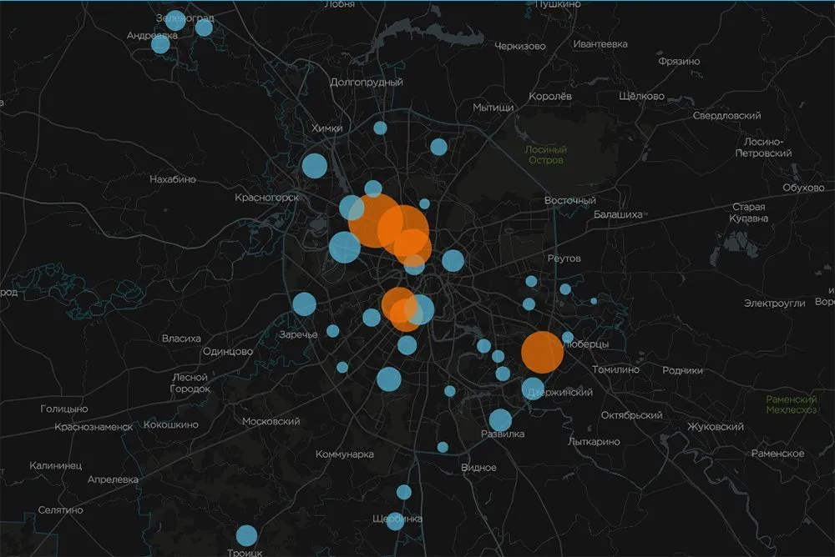
Task: Click the blue bubble overlapping the Андреевка label
Action: [160, 43]
